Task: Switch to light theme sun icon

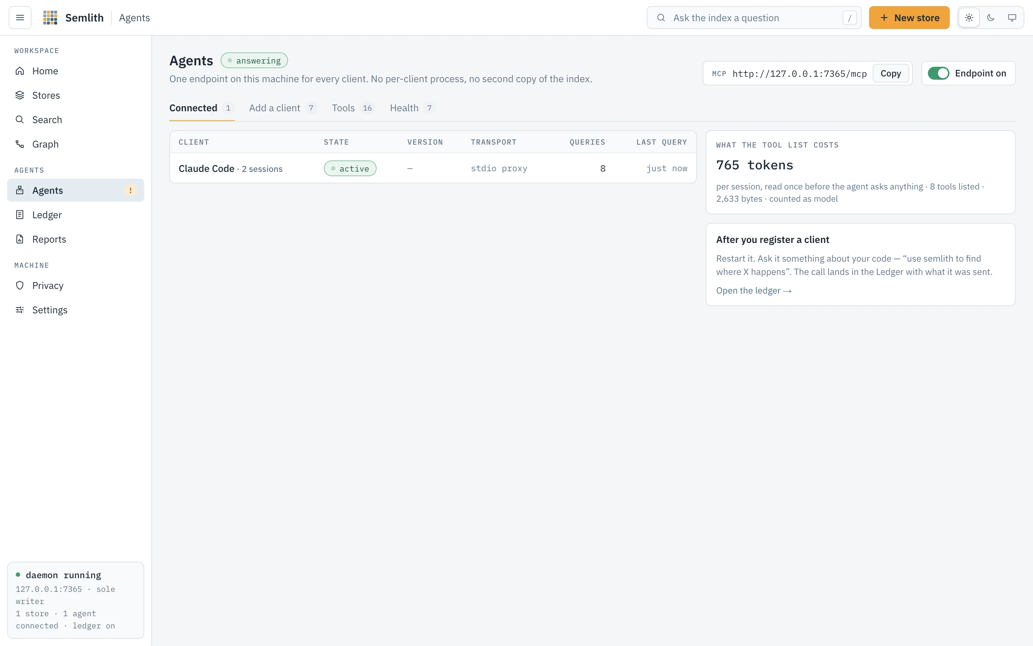Action: point(969,18)
